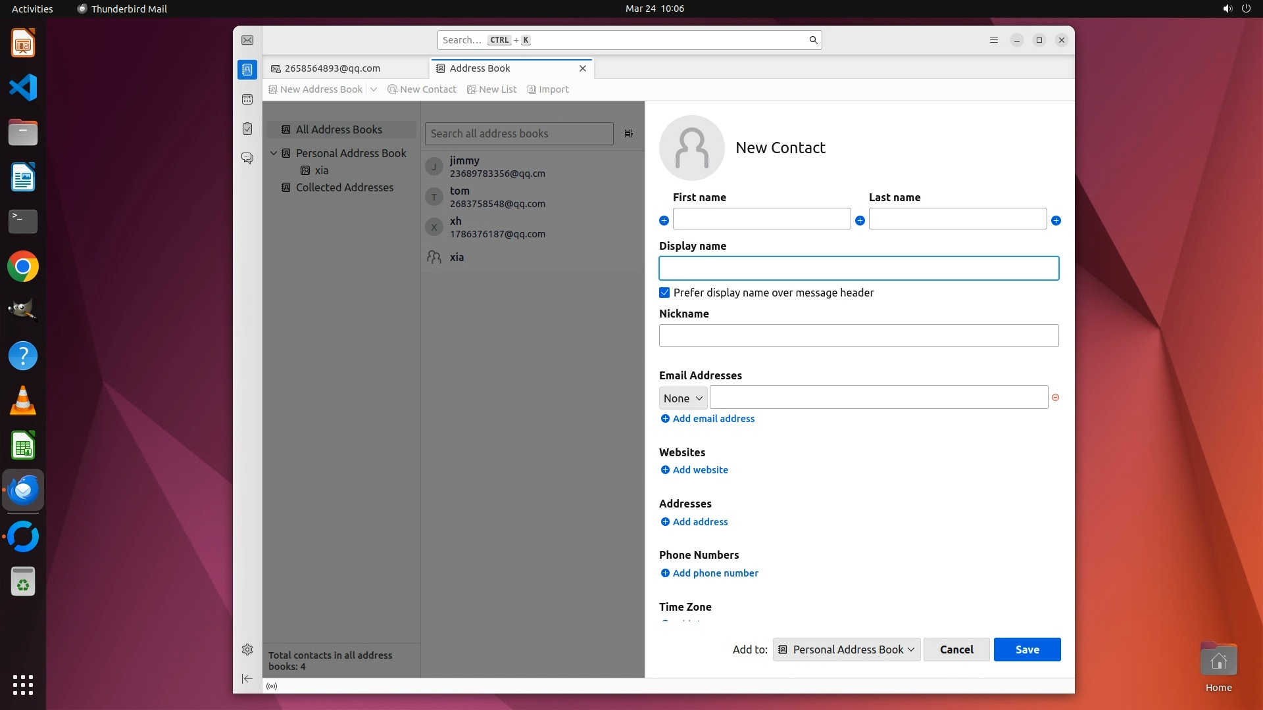1263x710 pixels.
Task: Save the new contact
Action: [x=1026, y=650]
